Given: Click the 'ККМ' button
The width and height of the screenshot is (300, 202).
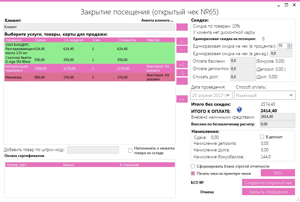Looking at the screenshot, I should click(x=278, y=173).
